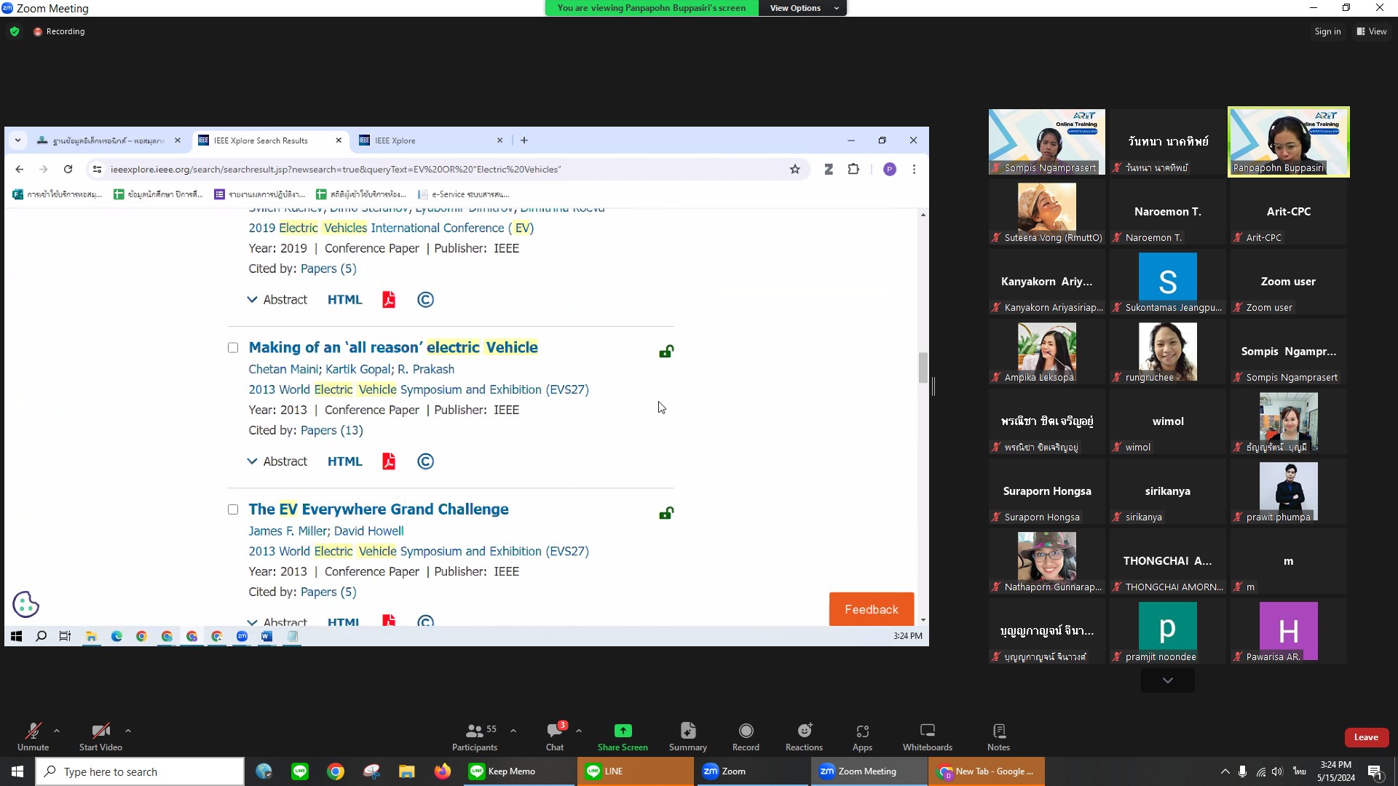
Task: Click open-access lock icon beside 'all reason' paper
Action: [x=666, y=352]
